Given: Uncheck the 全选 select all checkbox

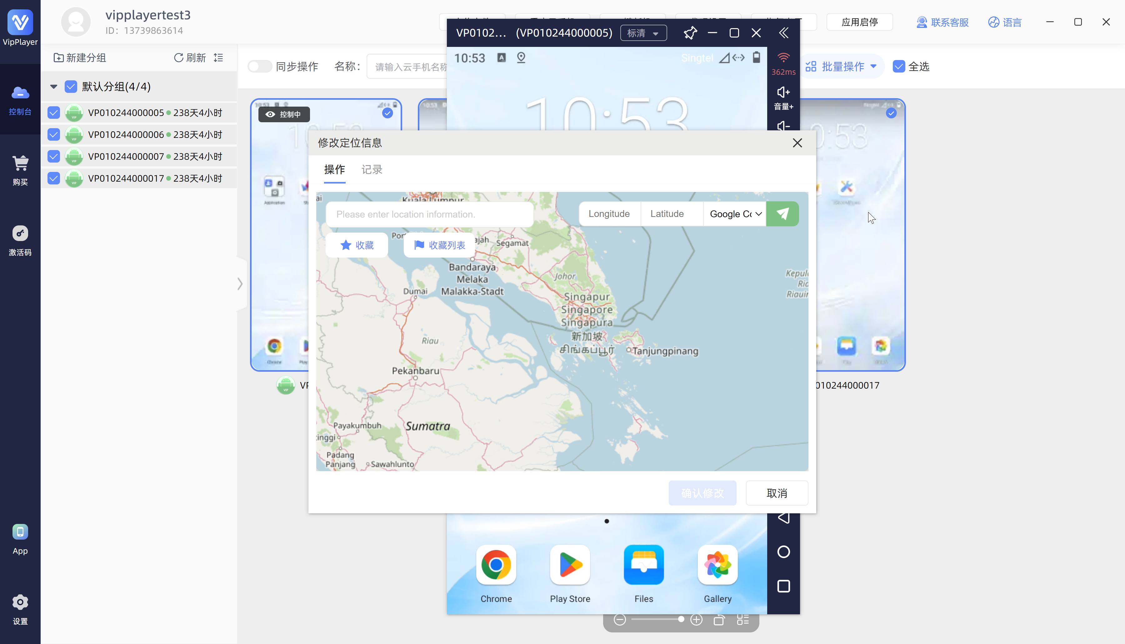Looking at the screenshot, I should click(x=899, y=66).
